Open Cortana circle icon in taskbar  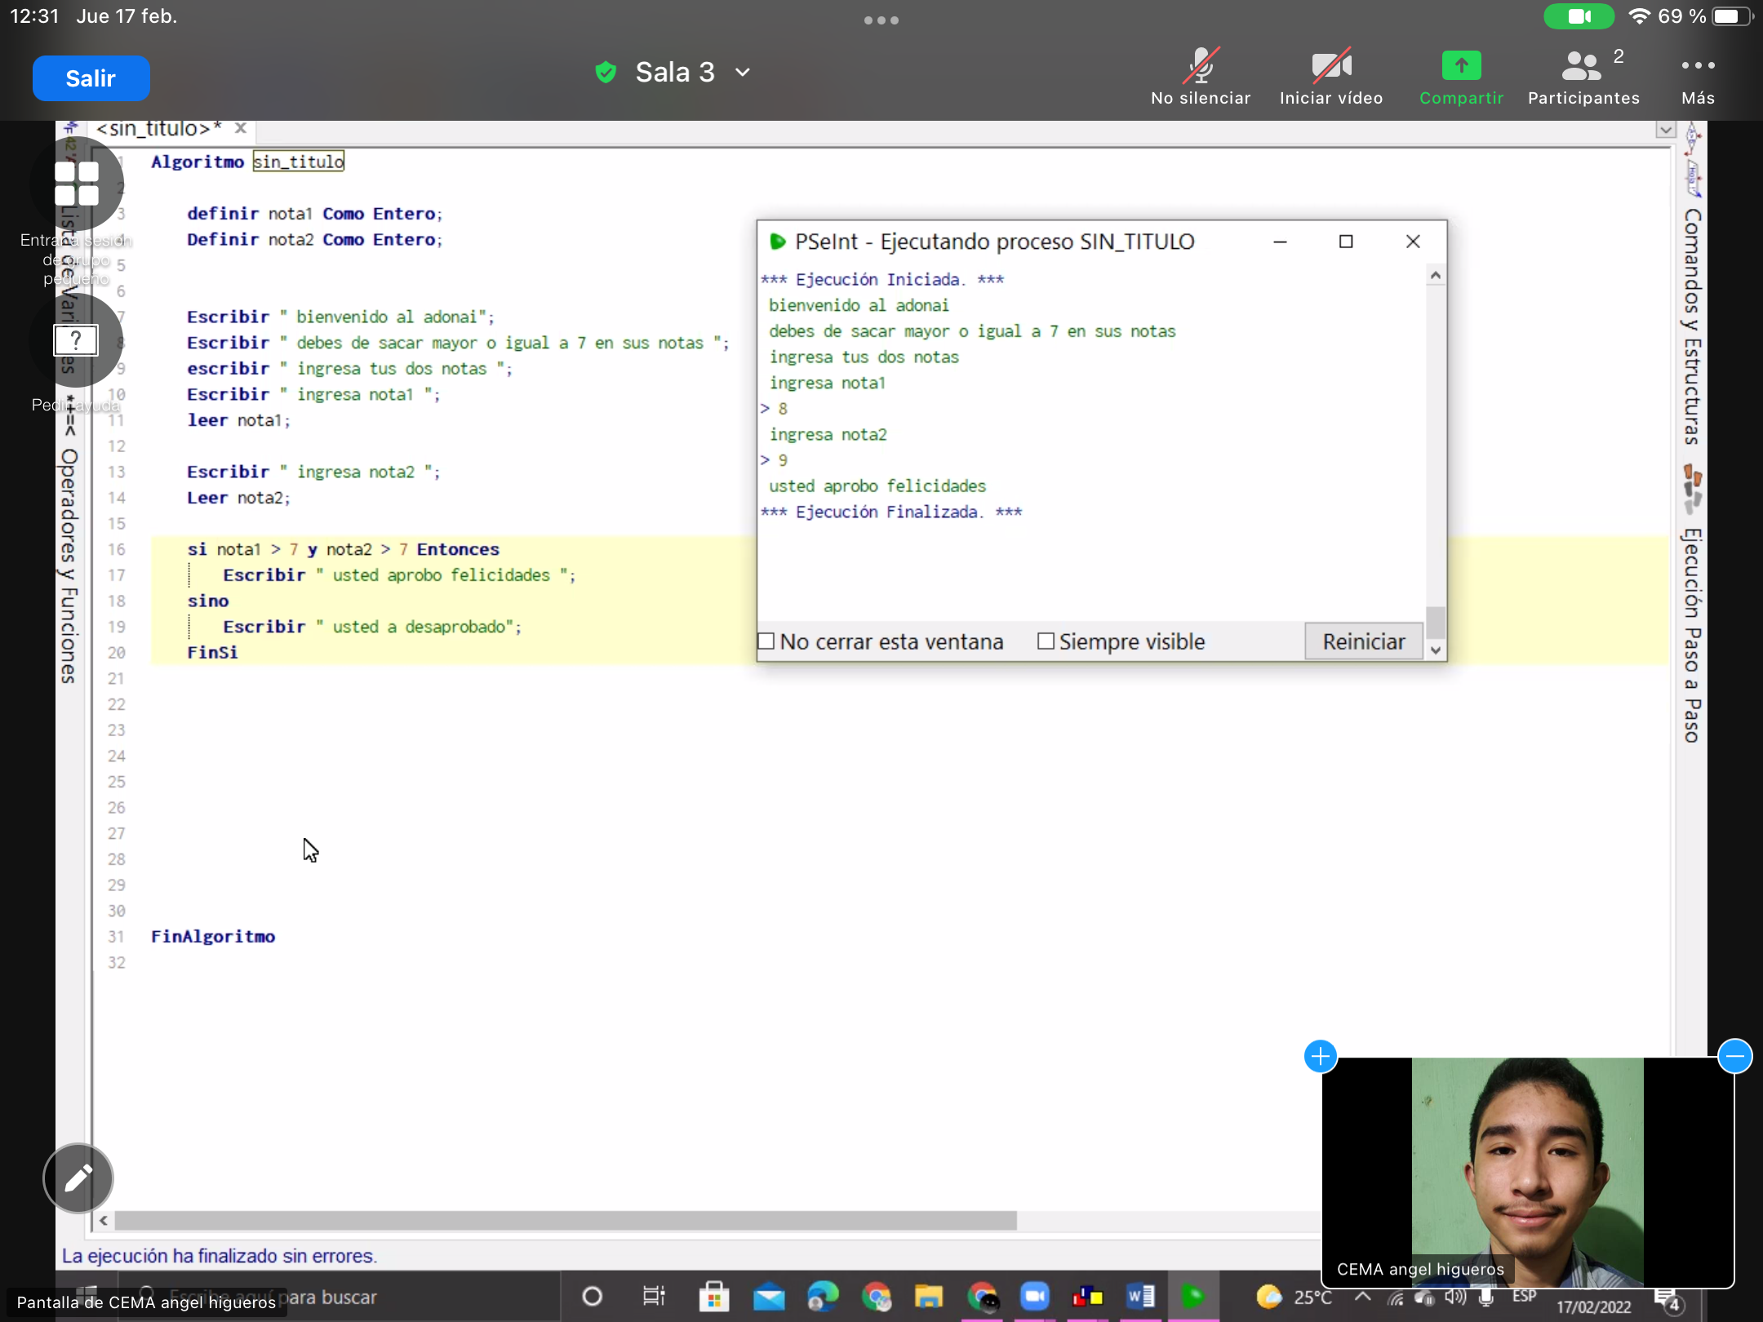point(593,1295)
